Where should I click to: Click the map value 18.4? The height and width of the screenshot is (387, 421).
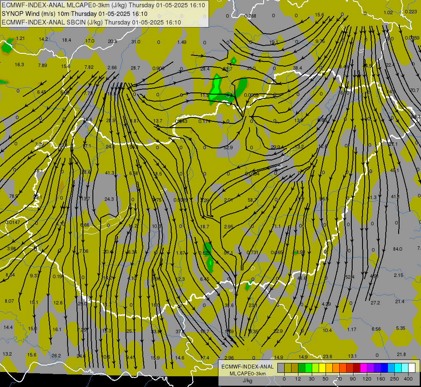(x=67, y=40)
